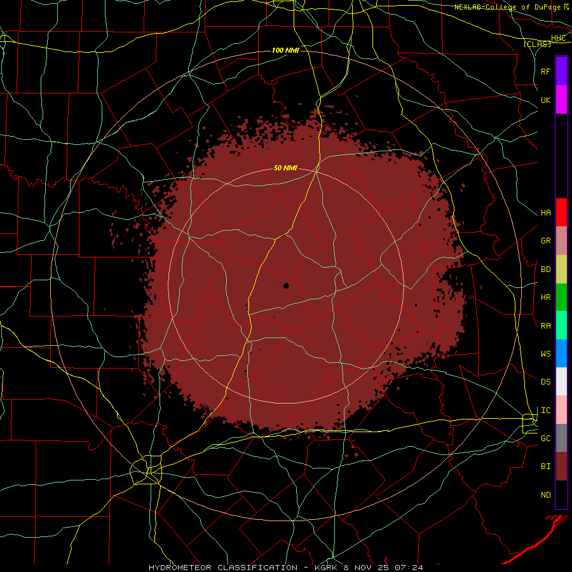Click the RF purple legend swatch
Screen dimensions: 572x572
click(561, 71)
